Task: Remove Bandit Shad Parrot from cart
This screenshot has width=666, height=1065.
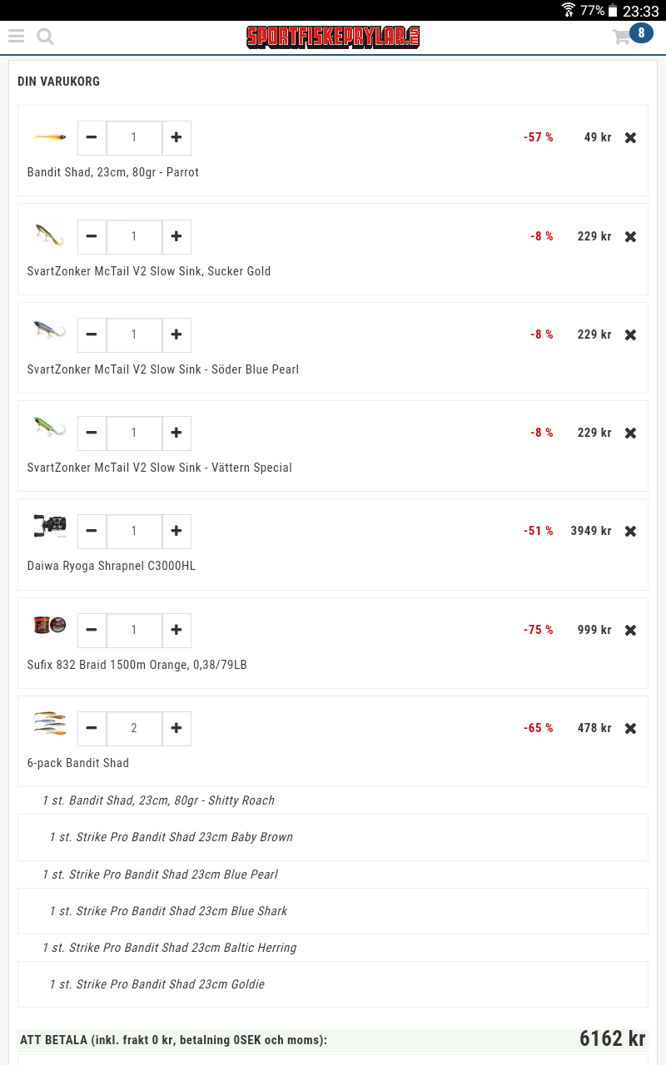Action: click(630, 138)
